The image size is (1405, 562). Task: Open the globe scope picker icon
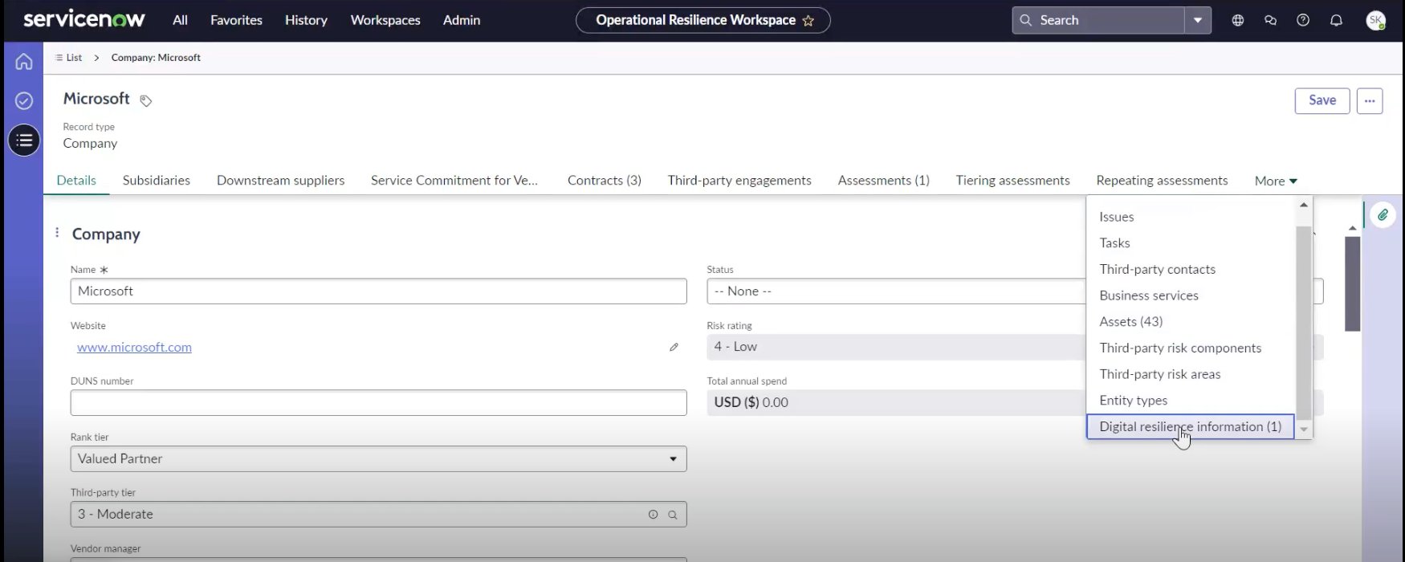tap(1238, 20)
